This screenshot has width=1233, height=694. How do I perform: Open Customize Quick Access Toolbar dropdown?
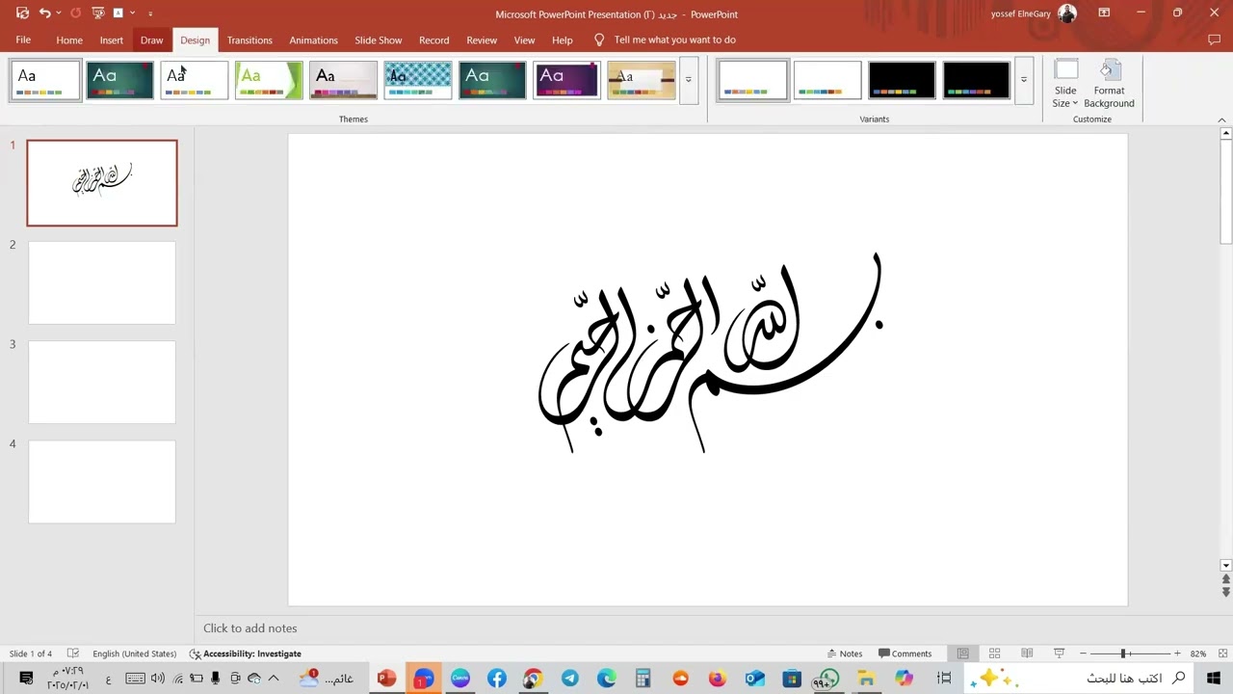[x=150, y=13]
